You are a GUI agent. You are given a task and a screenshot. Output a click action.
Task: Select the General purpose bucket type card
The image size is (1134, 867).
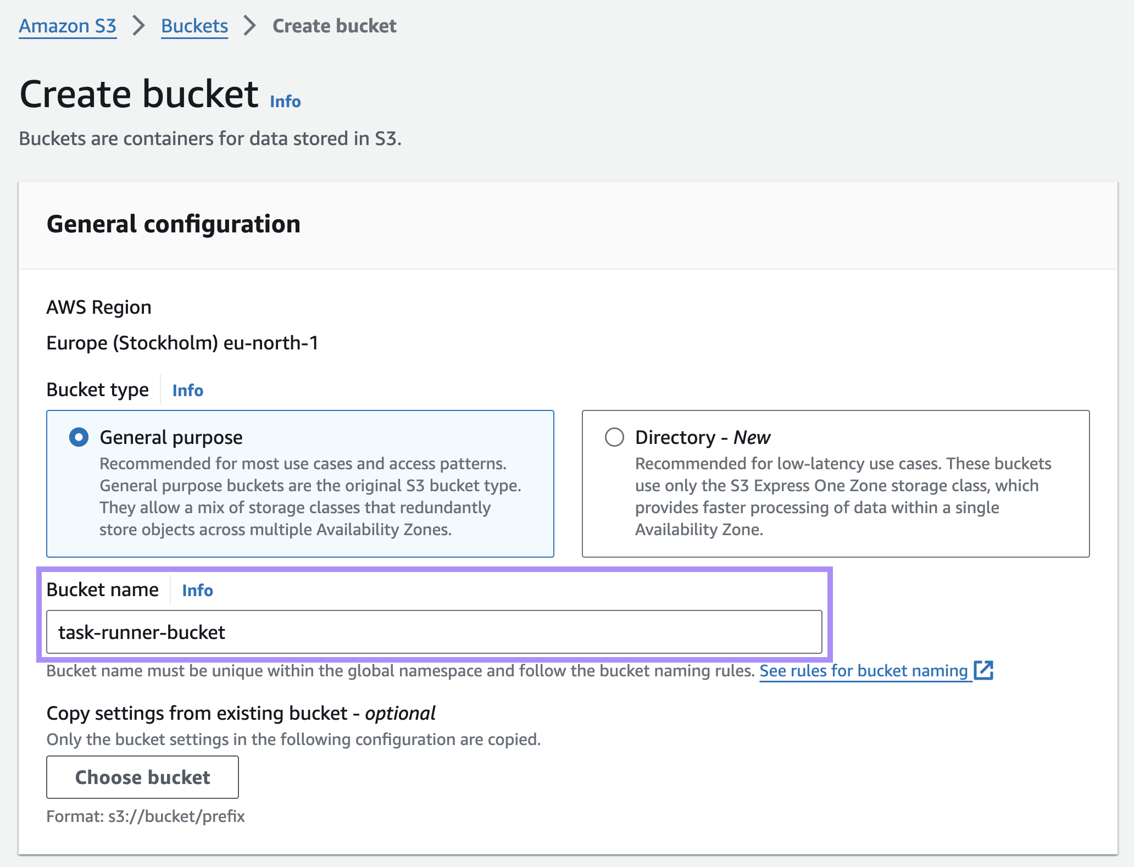pos(300,483)
